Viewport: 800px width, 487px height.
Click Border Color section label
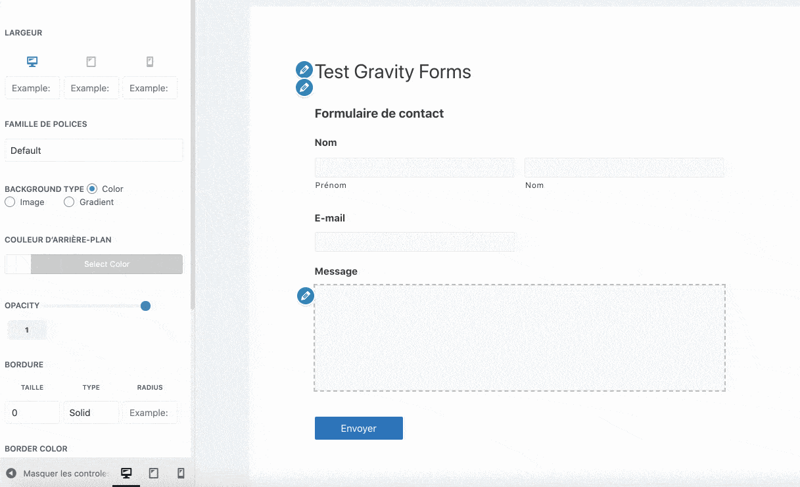pyautogui.click(x=36, y=449)
